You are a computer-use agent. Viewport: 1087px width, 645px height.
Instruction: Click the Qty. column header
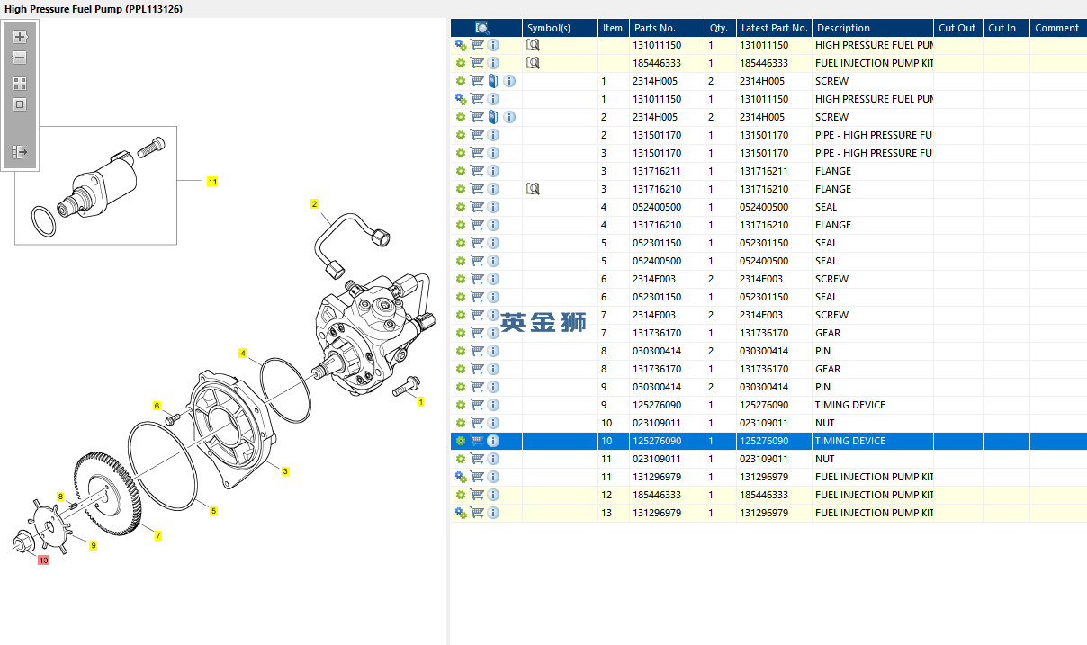pos(718,28)
